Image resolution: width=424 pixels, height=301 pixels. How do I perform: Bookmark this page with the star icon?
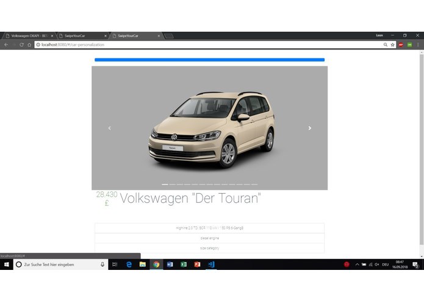tap(393, 45)
